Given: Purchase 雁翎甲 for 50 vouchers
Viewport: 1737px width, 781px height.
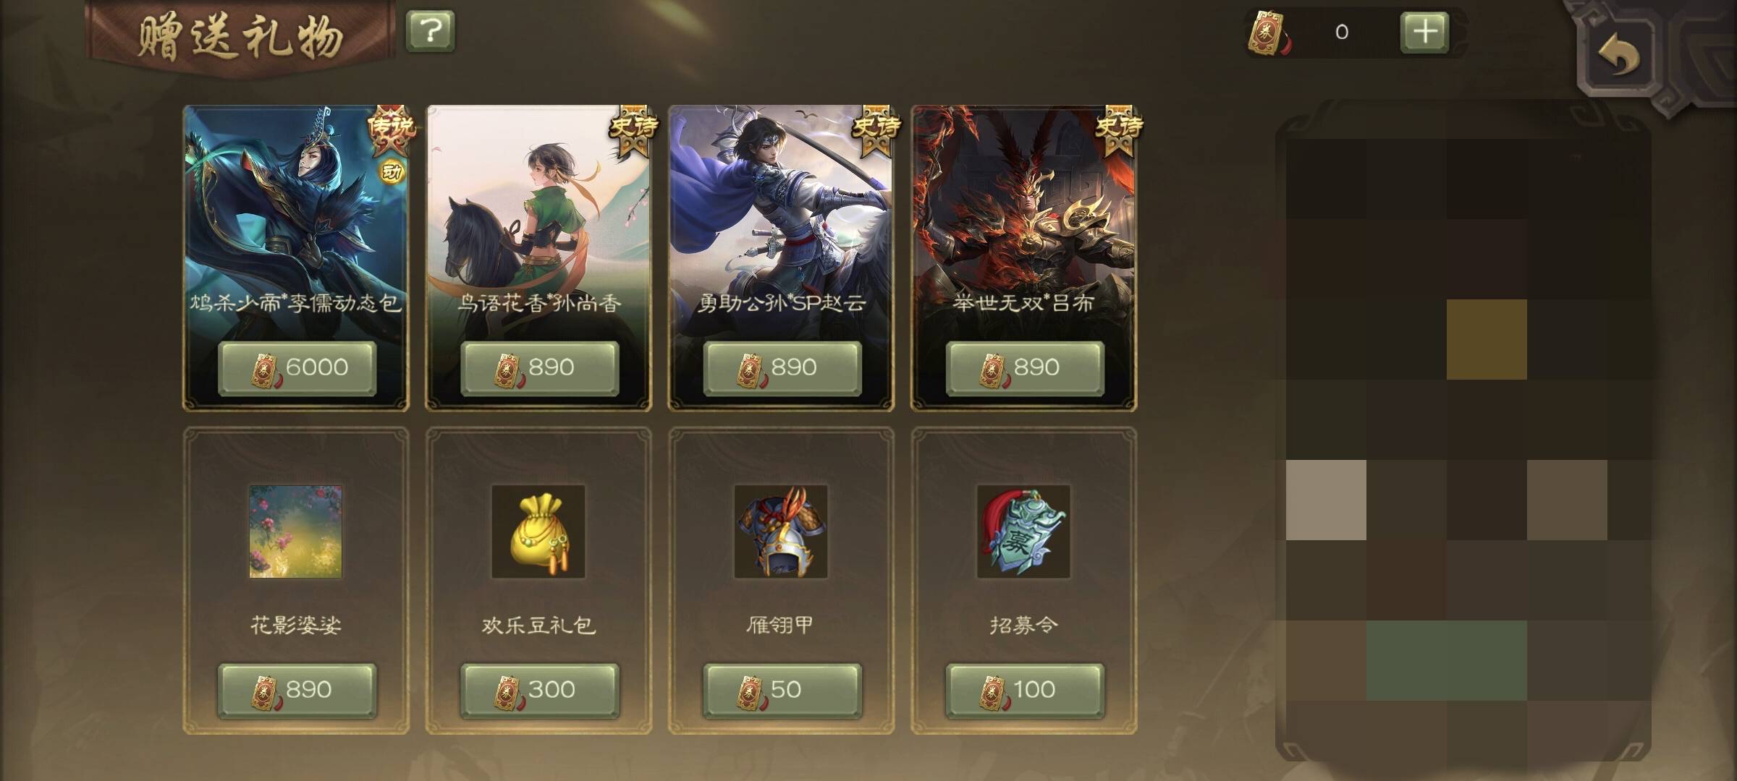Looking at the screenshot, I should 782,691.
